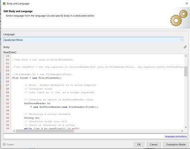Image resolution: width=190 pixels, height=149 pixels.
Task: Click line 36 'String st;'
Action: click(32, 118)
